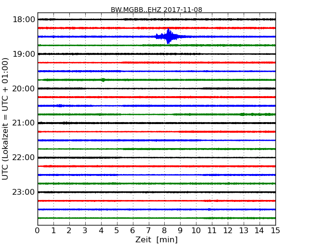Click the x-axis tick label 9
313x250 pixels.
(x=180, y=231)
